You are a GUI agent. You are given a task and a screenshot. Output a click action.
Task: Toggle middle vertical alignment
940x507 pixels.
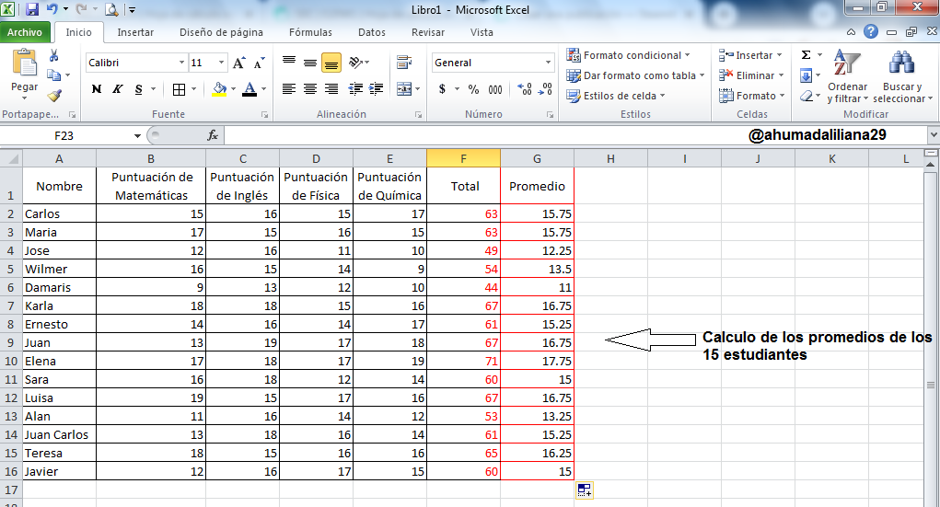point(310,63)
